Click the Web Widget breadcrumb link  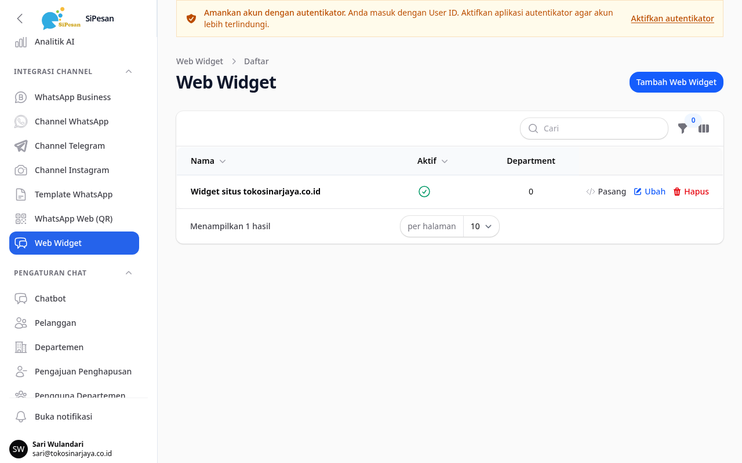199,61
